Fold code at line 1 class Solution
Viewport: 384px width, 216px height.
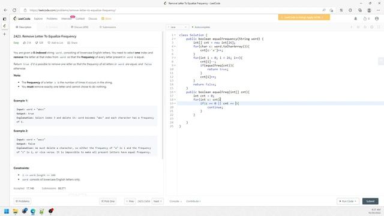[175, 35]
